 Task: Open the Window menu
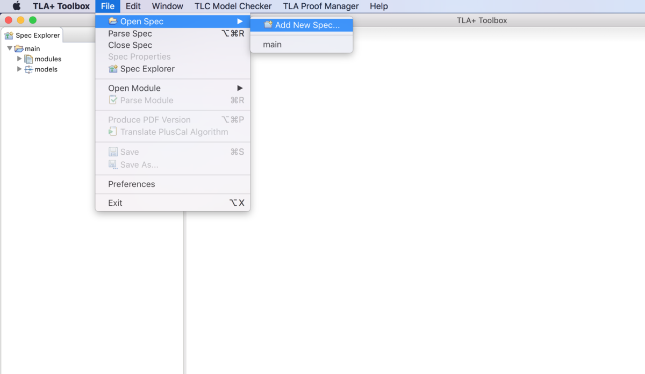167,6
